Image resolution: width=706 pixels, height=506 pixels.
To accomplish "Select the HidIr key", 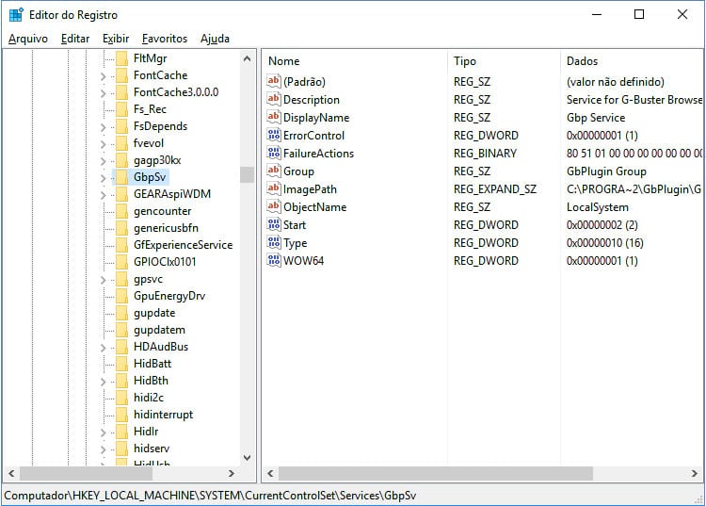I will [146, 432].
